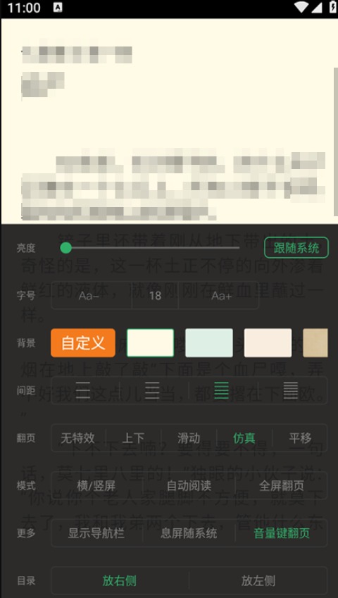Start 自动阅读 auto reading mode
Viewport: 338px width, 598px height.
click(x=189, y=486)
